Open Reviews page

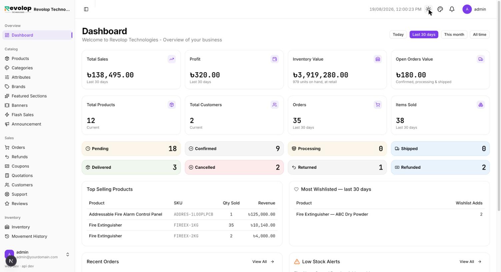point(37,203)
